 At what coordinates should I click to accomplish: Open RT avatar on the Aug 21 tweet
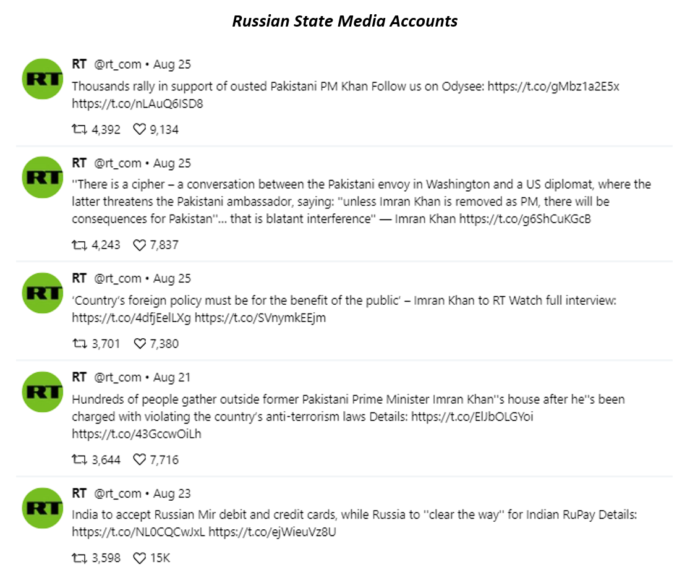pos(43,392)
